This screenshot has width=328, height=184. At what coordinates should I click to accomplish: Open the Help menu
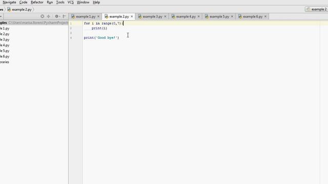[x=96, y=2]
